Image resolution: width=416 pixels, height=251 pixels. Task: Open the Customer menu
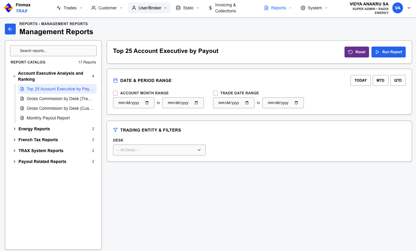tap(107, 8)
